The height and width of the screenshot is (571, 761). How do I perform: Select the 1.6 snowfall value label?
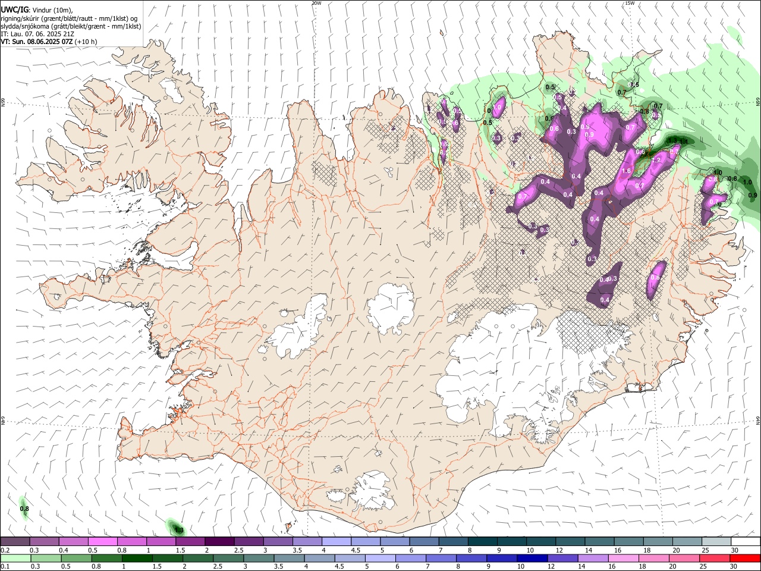tap(625, 171)
